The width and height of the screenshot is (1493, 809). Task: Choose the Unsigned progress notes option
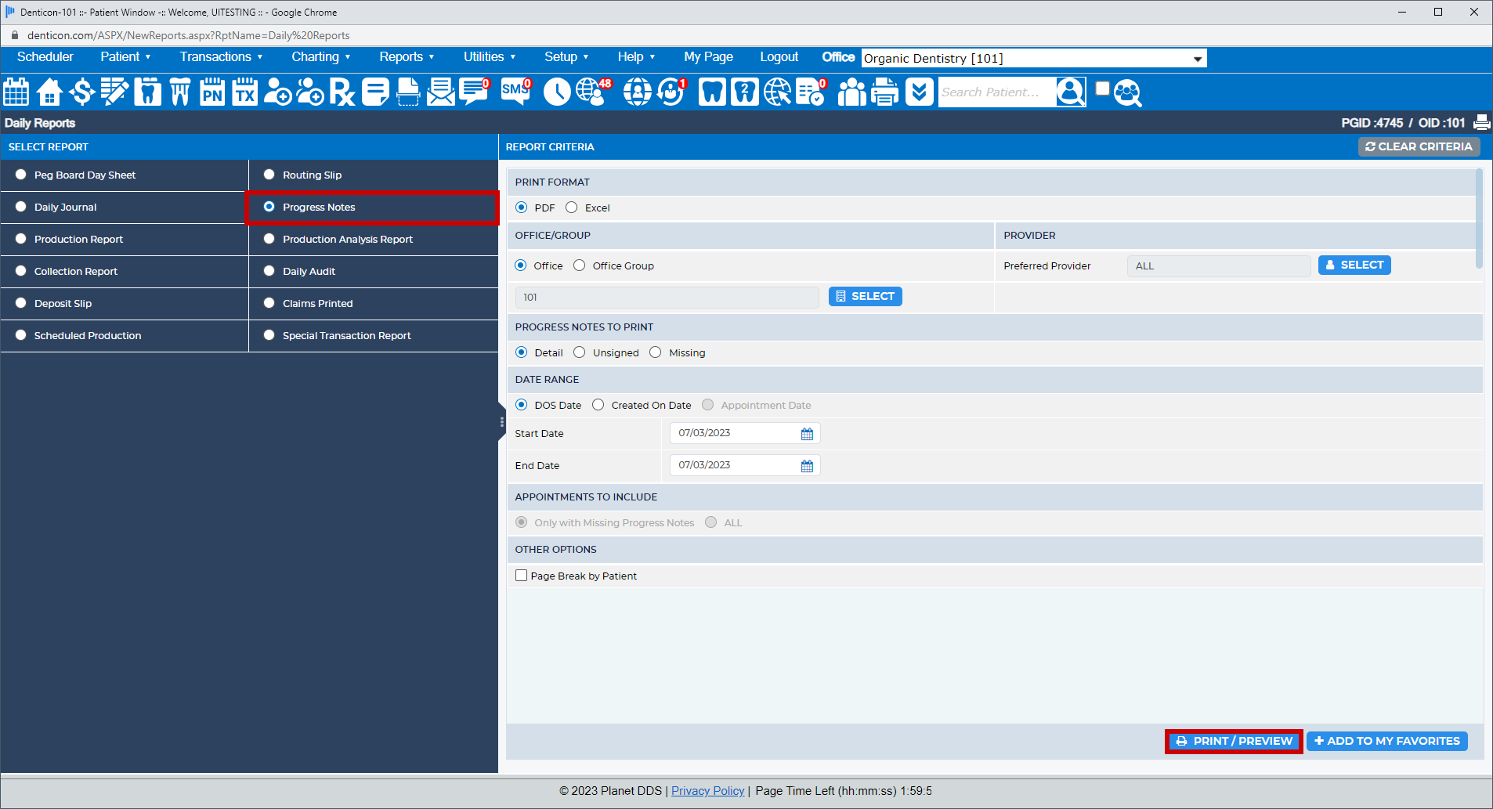[580, 352]
